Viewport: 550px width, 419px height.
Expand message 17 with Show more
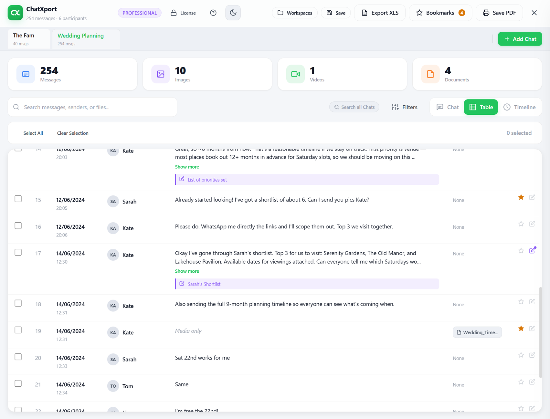(187, 271)
